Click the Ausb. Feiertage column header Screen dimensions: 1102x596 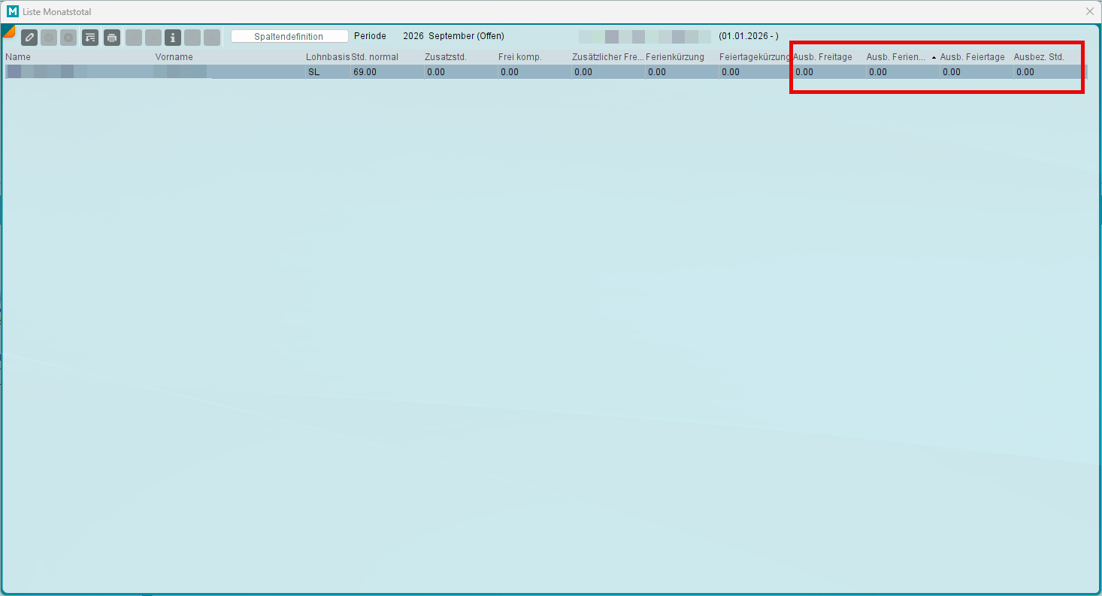coord(973,57)
